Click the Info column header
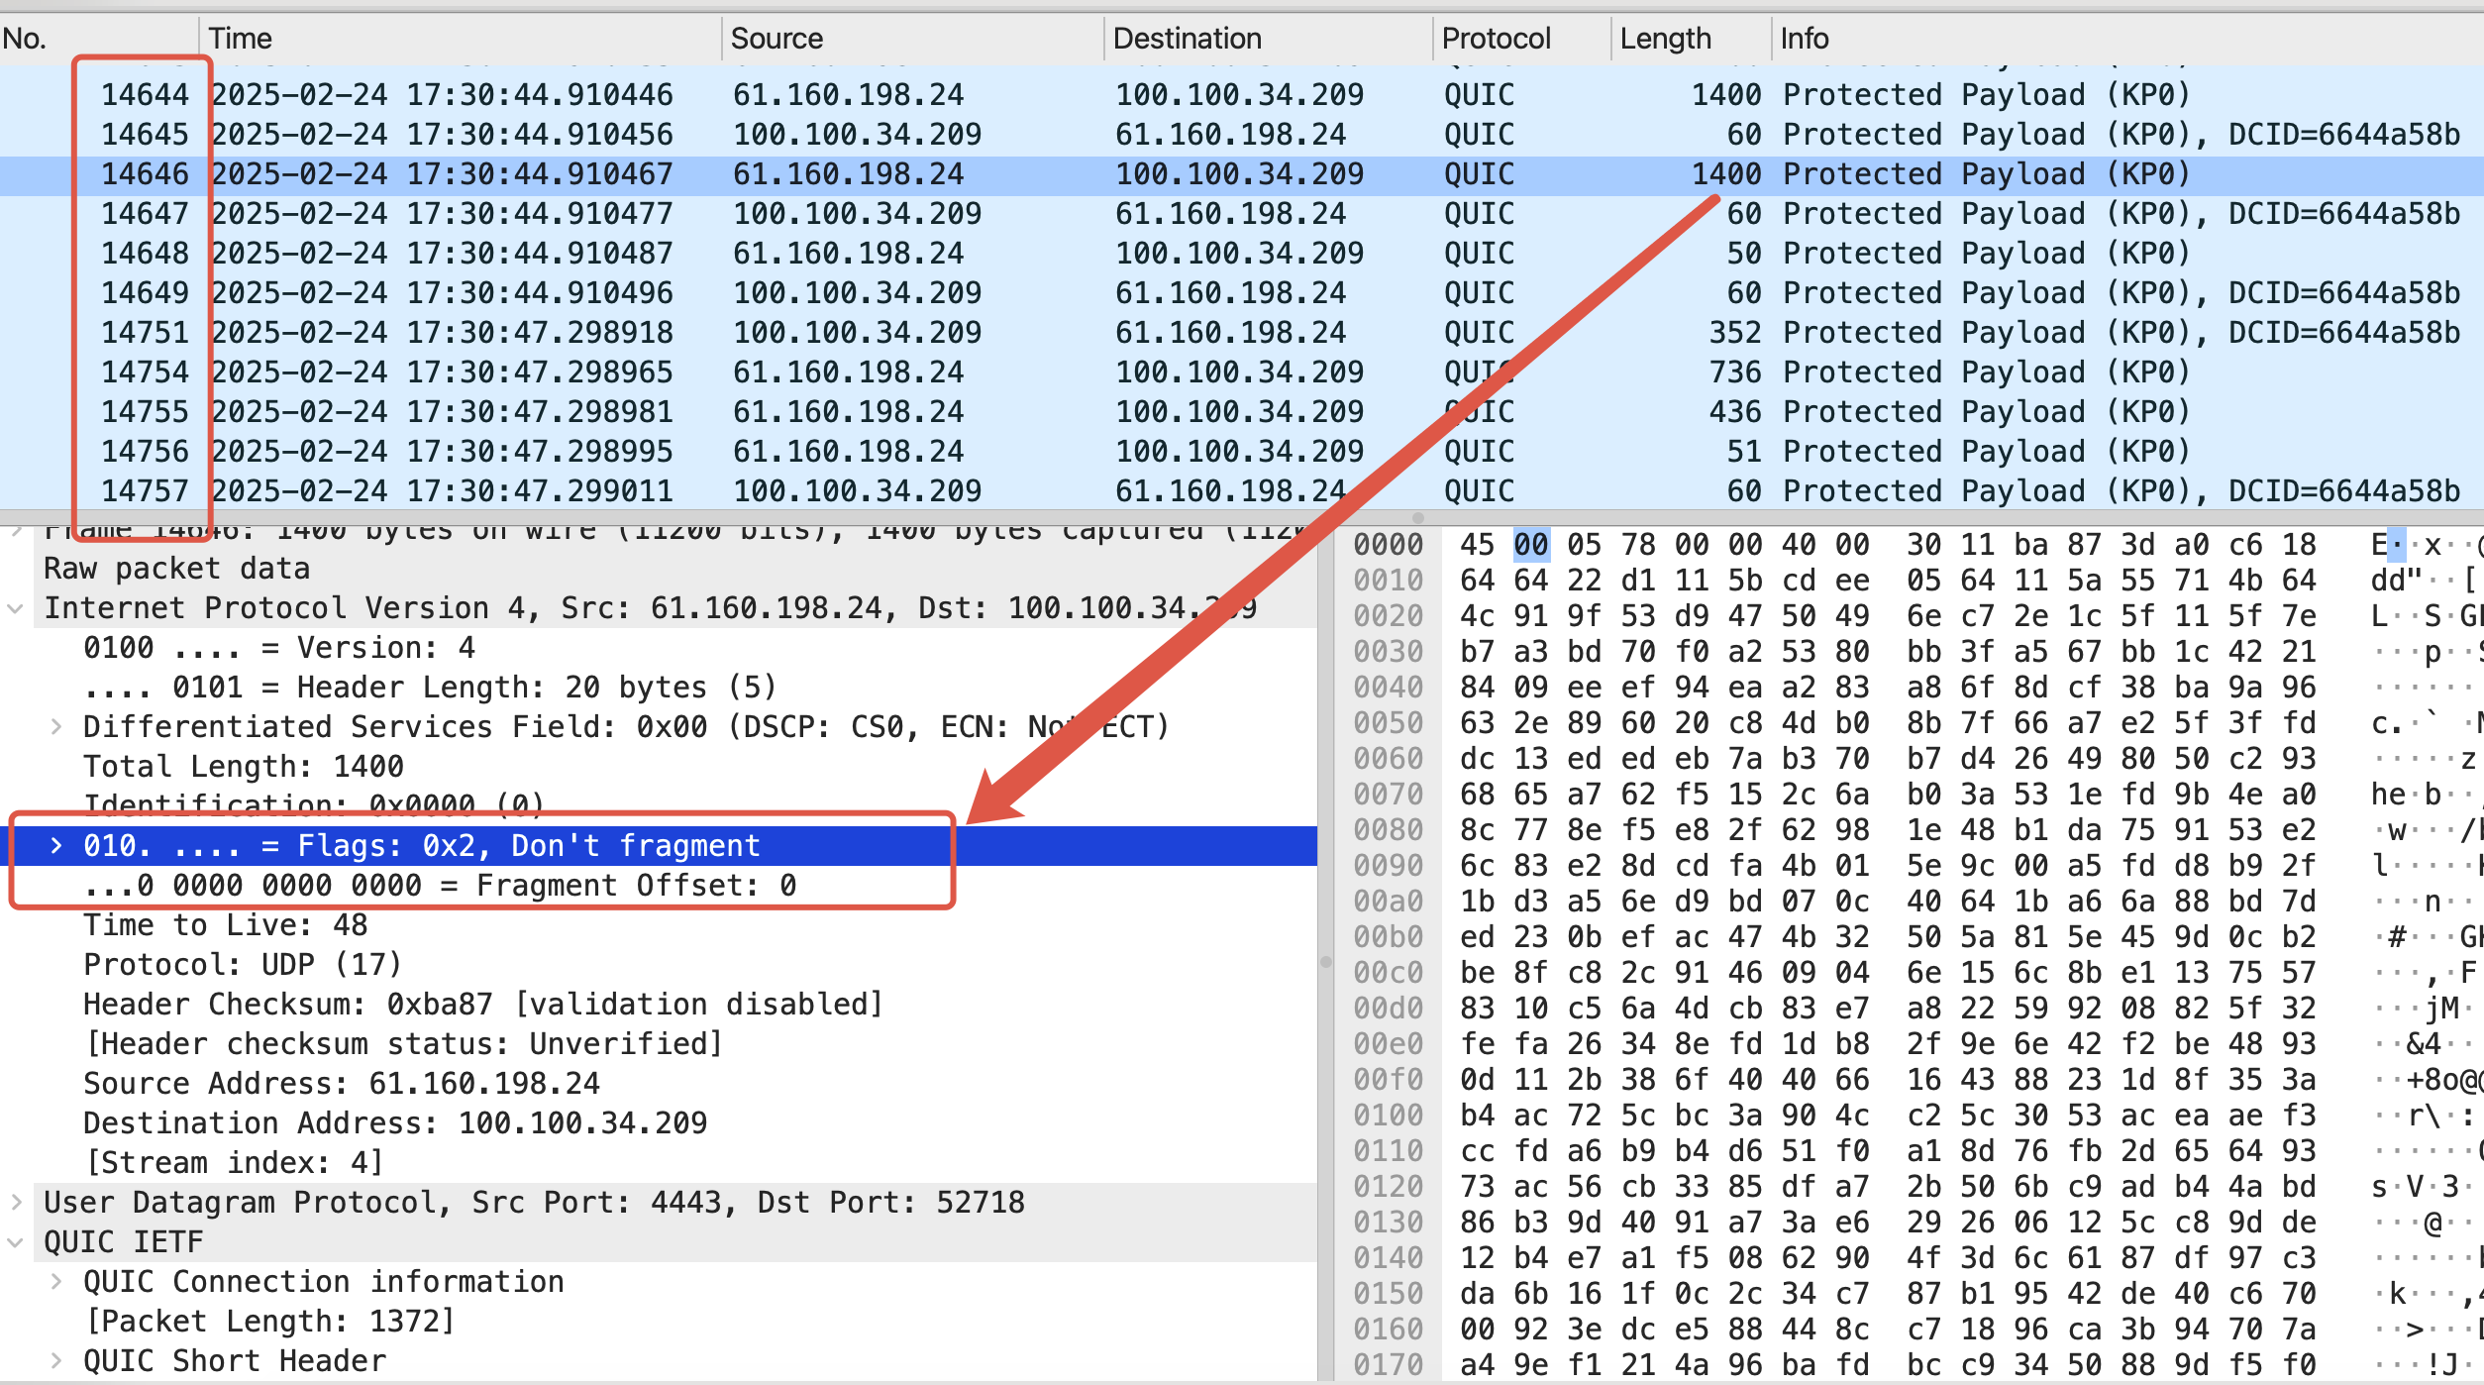2484x1385 pixels. (1804, 39)
